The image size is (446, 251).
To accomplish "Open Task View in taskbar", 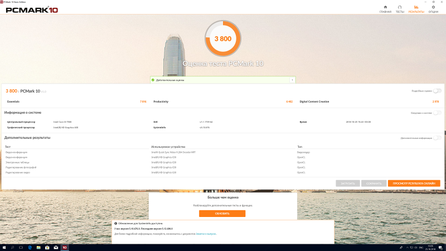I will [21, 248].
